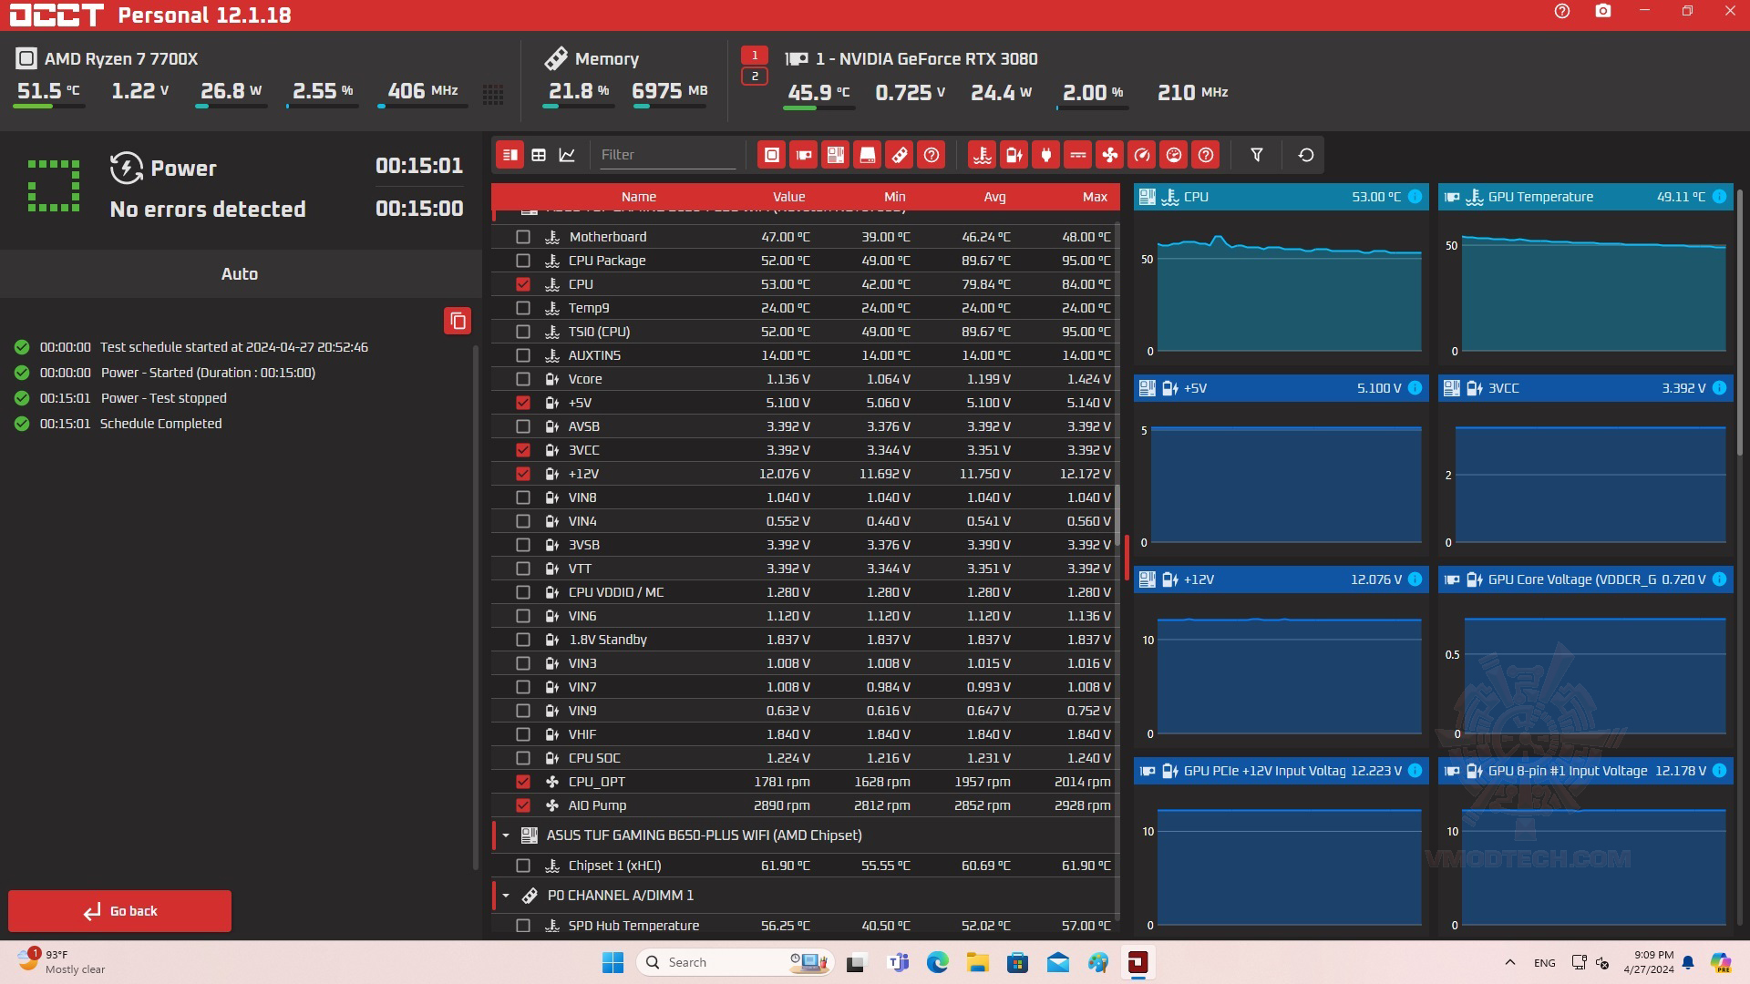
Task: Click the Go back button
Action: pyautogui.click(x=119, y=911)
